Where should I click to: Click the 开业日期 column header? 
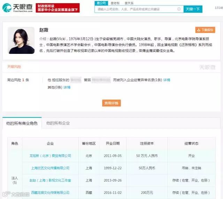click(x=113, y=143)
